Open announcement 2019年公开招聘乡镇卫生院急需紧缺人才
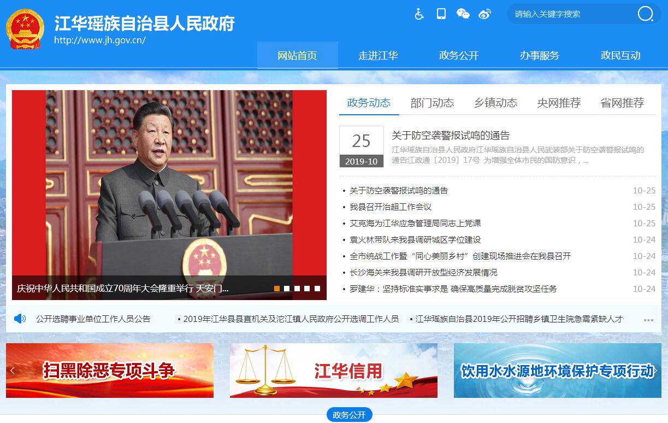 pos(519,319)
